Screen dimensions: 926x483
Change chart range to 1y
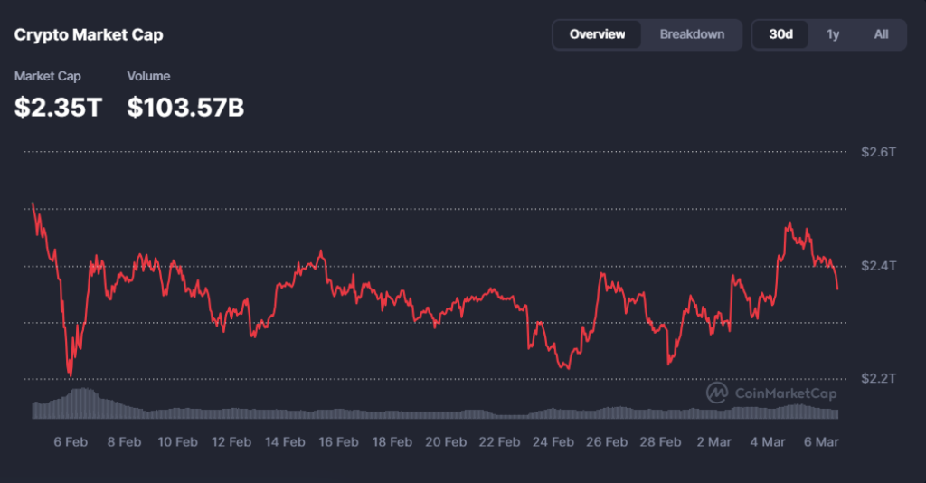tap(833, 34)
